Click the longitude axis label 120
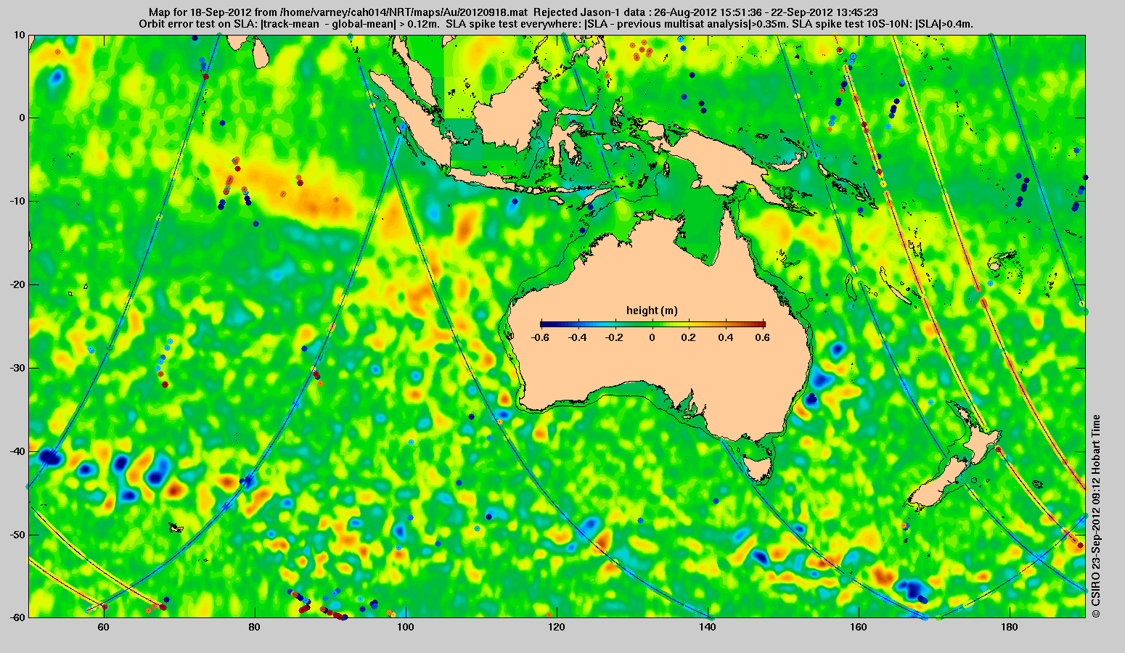The image size is (1125, 653). (x=557, y=625)
